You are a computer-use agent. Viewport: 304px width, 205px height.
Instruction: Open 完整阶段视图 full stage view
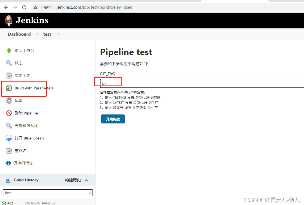point(26,126)
